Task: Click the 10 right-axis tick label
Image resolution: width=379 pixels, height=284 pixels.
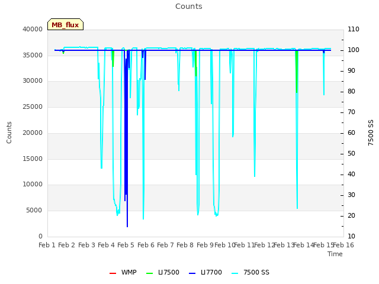Action: coord(351,237)
